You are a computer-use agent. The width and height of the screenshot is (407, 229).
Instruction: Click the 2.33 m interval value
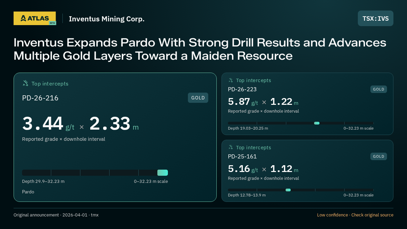point(114,123)
